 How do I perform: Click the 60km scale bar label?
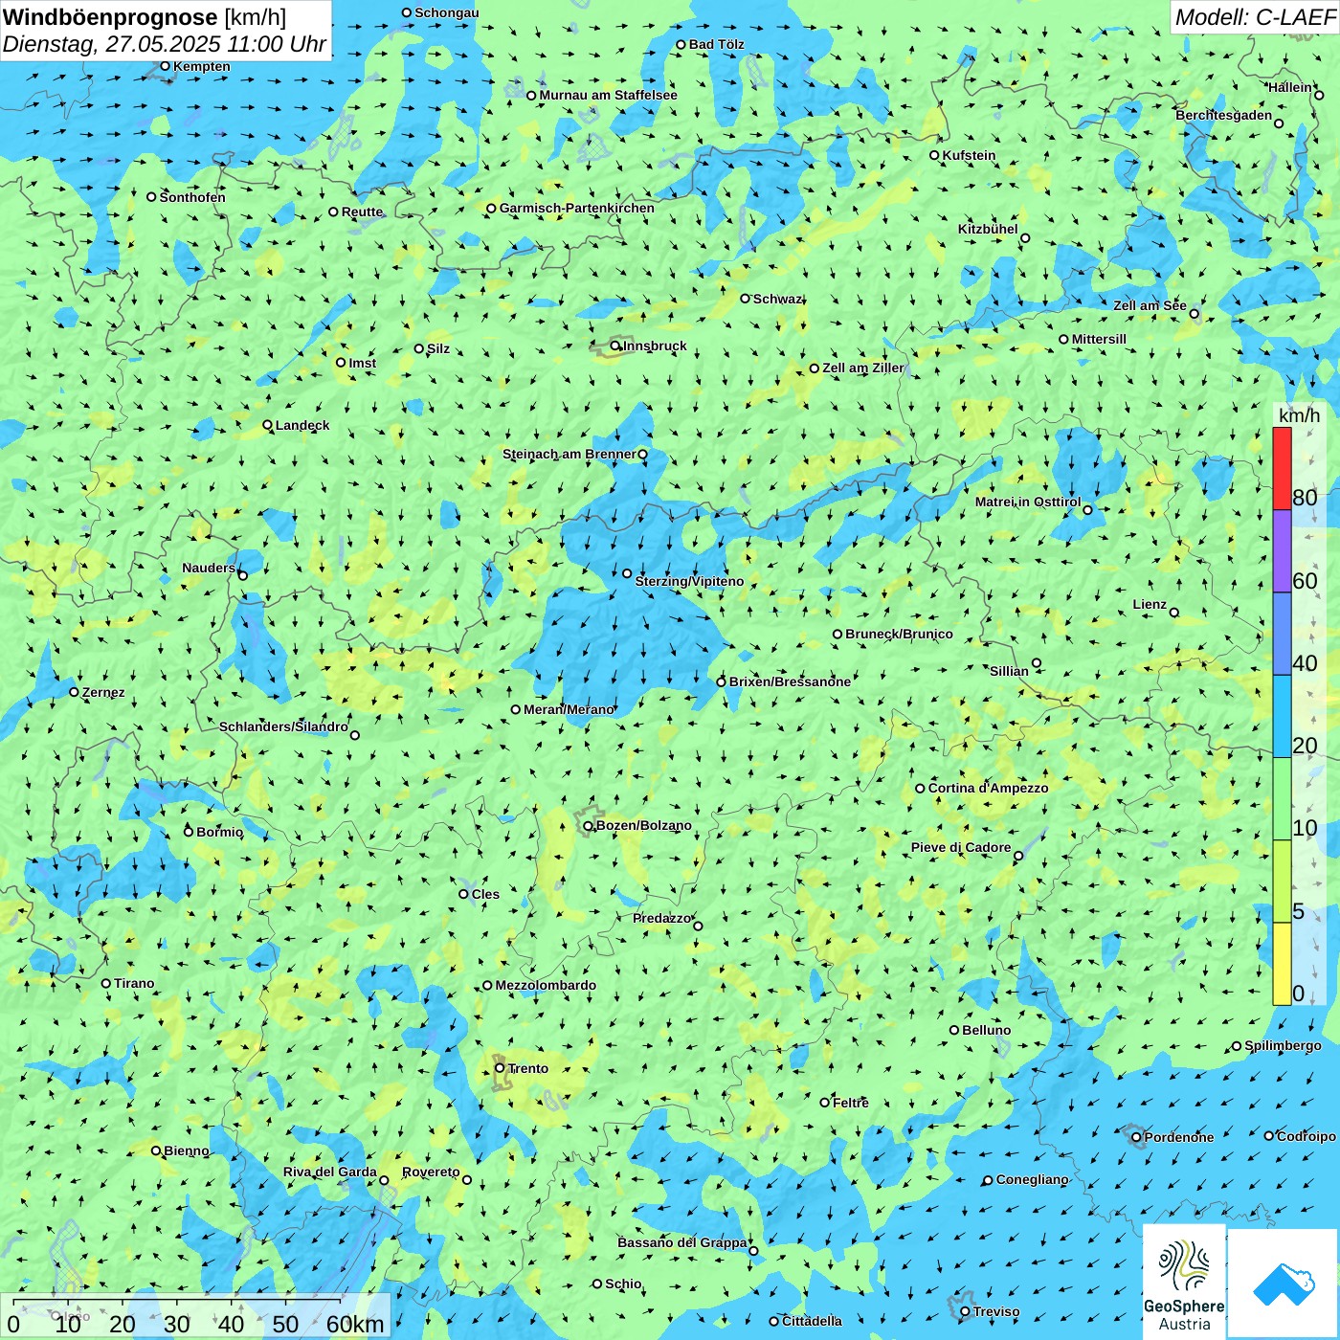[x=355, y=1324]
